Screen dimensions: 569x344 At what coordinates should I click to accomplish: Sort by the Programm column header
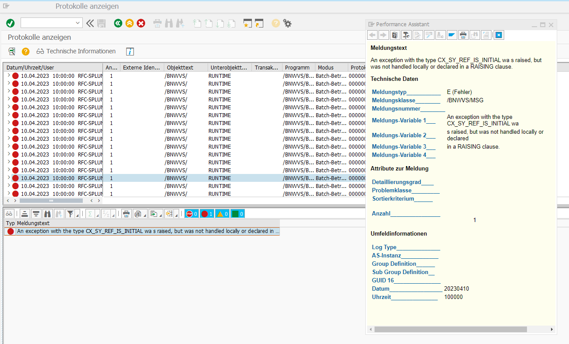[x=297, y=68]
